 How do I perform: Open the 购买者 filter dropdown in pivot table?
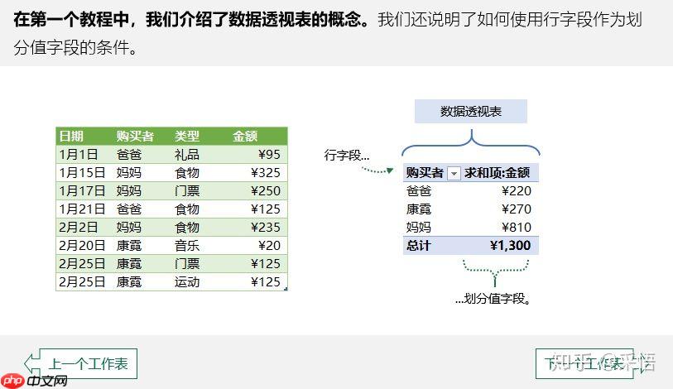click(x=454, y=173)
